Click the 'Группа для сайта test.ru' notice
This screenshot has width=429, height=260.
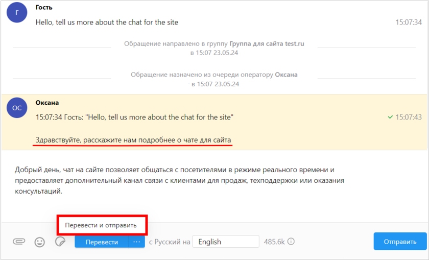267,43
